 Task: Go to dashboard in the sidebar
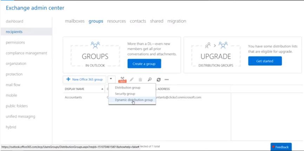click(14, 21)
